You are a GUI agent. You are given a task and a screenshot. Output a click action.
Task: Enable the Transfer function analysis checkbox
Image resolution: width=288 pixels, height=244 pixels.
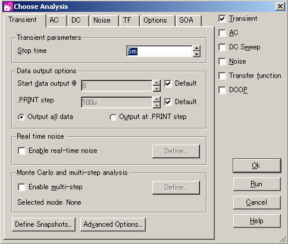[x=222, y=76]
